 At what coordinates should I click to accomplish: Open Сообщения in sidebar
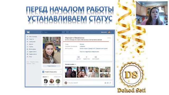[32, 42]
